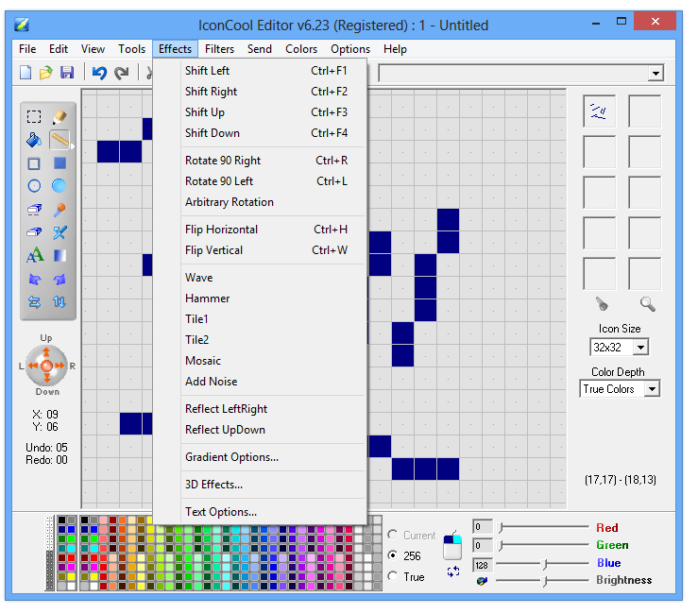The image size is (698, 614).
Task: Expand the Line tool flyout arrow
Action: pos(72,146)
